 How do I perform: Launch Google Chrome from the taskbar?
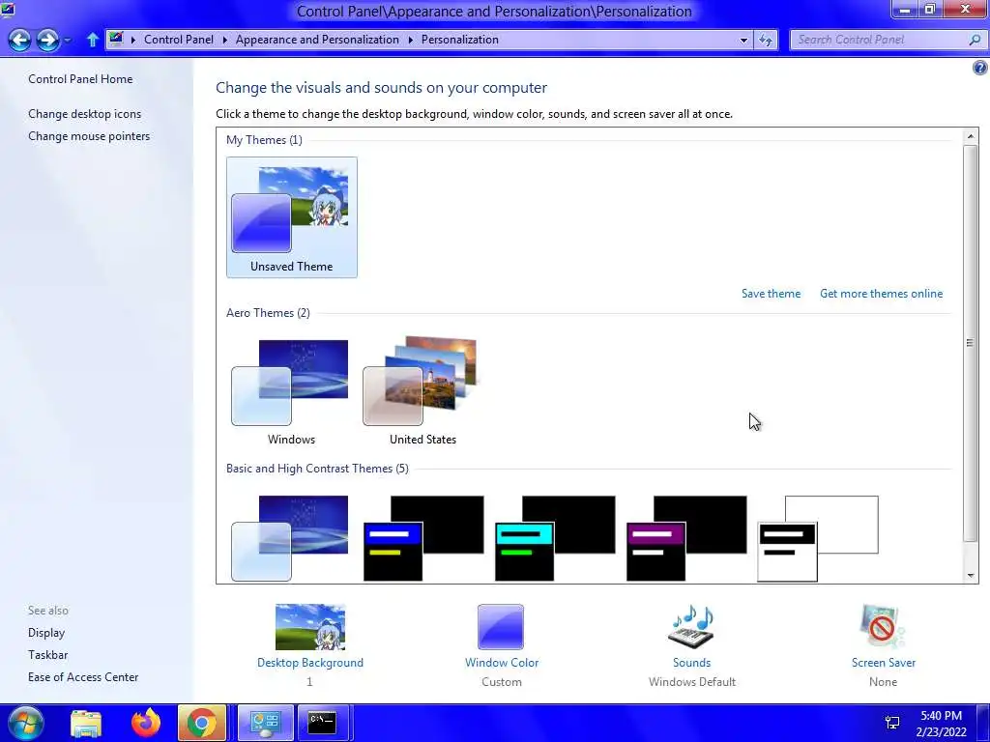202,723
